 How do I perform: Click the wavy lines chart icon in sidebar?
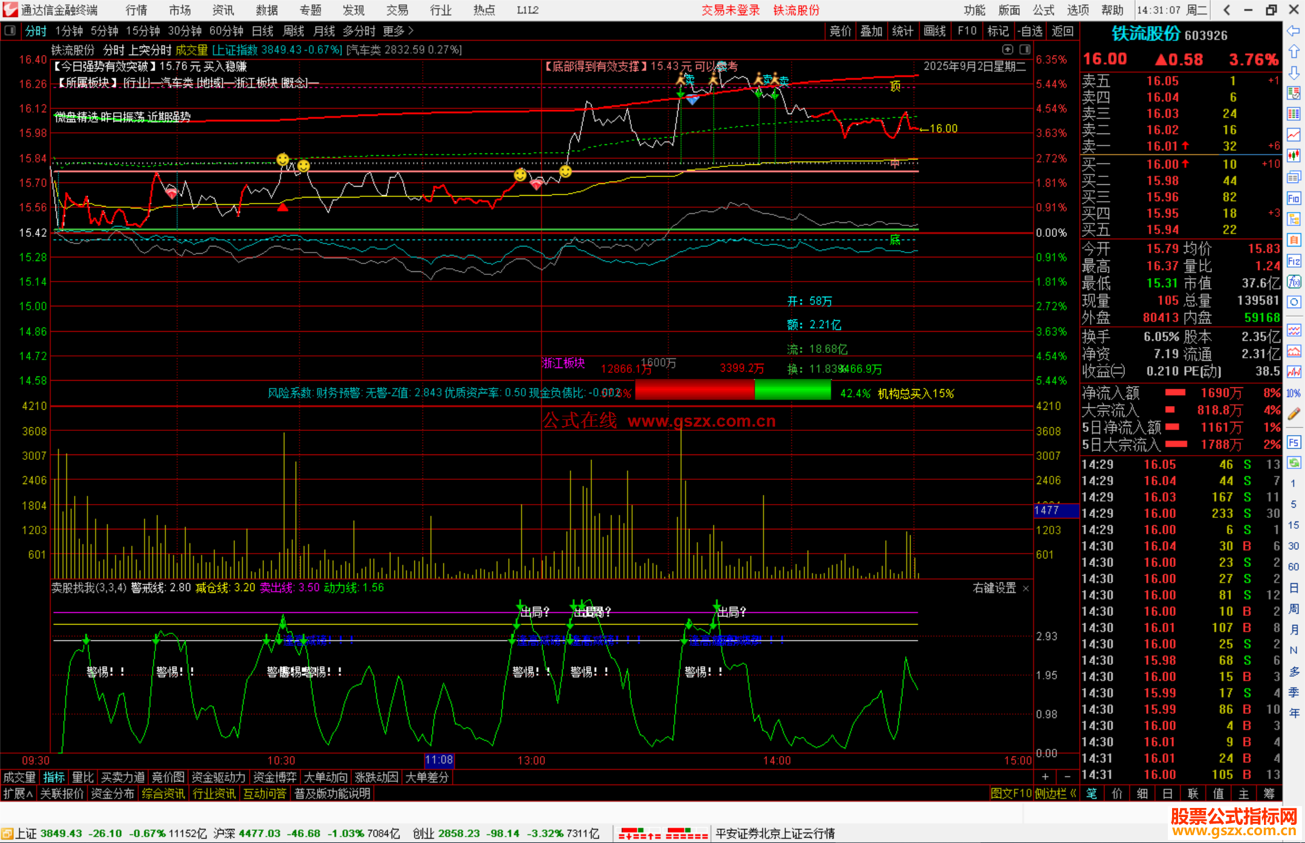click(x=1294, y=330)
